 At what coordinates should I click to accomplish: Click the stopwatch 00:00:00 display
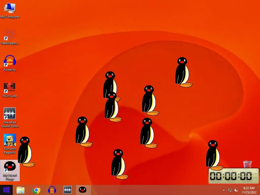point(231,176)
